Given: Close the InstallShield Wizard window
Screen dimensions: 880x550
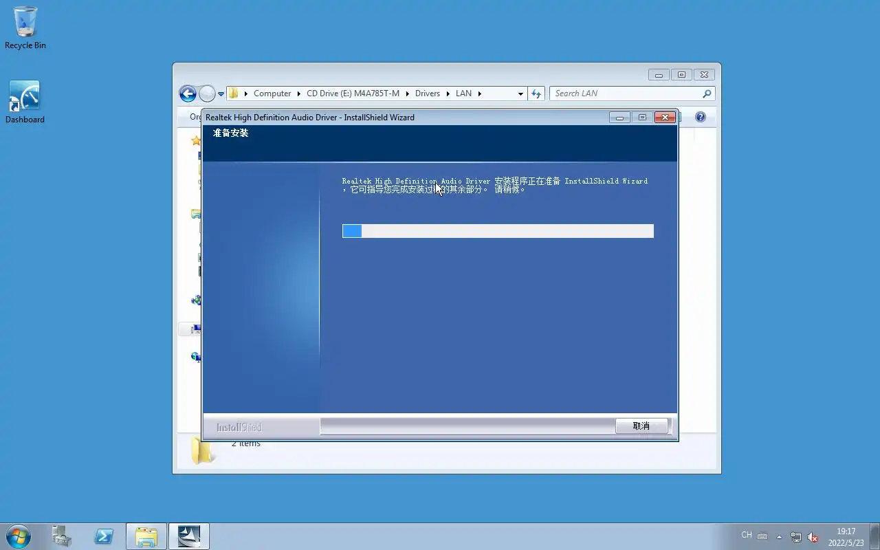Looking at the screenshot, I should coord(665,118).
